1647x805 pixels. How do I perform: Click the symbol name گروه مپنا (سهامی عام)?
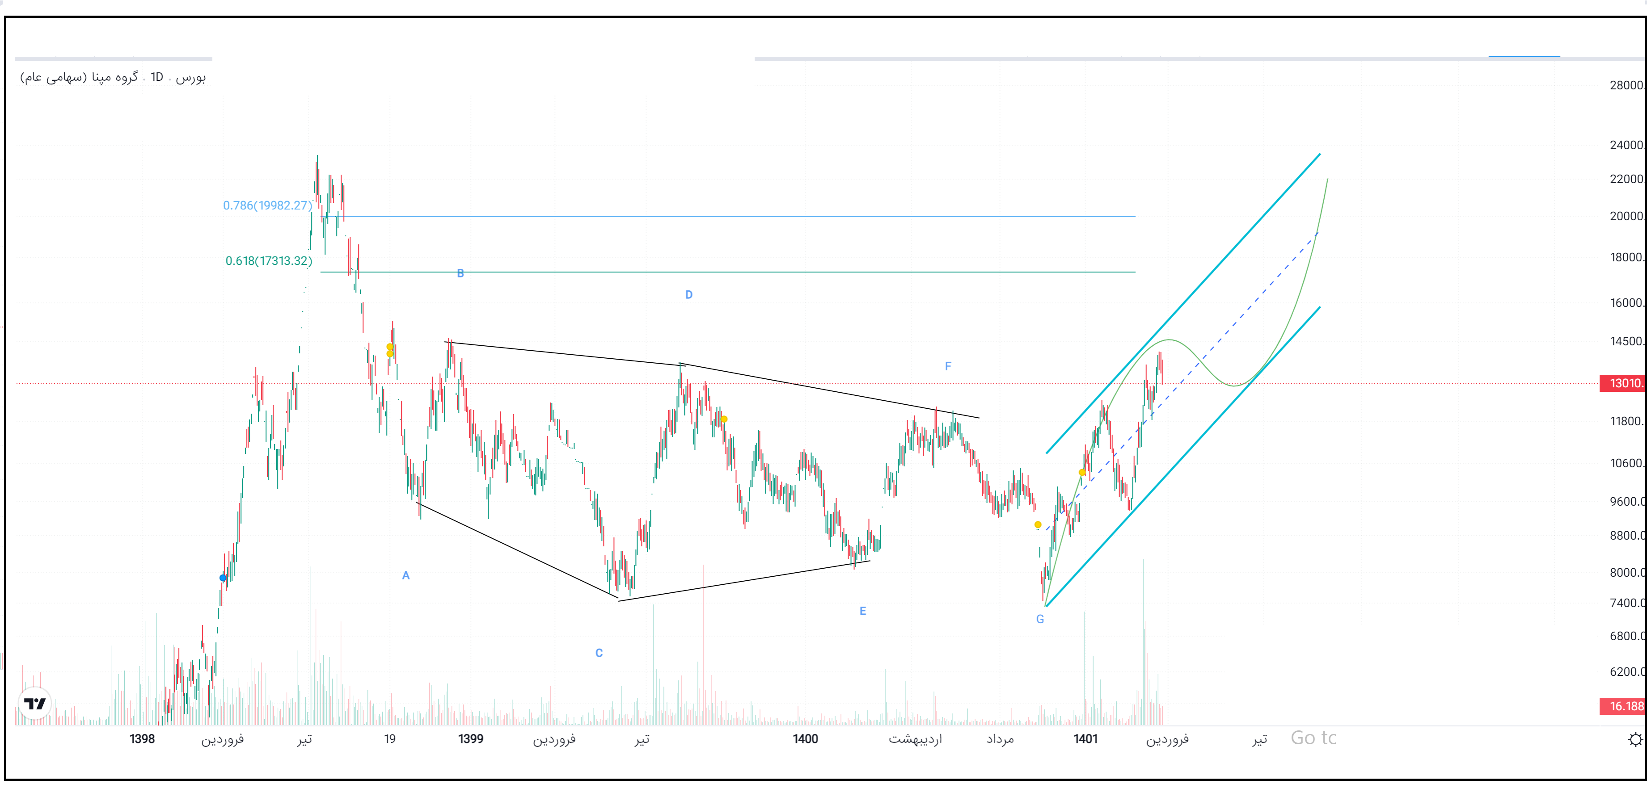[79, 77]
